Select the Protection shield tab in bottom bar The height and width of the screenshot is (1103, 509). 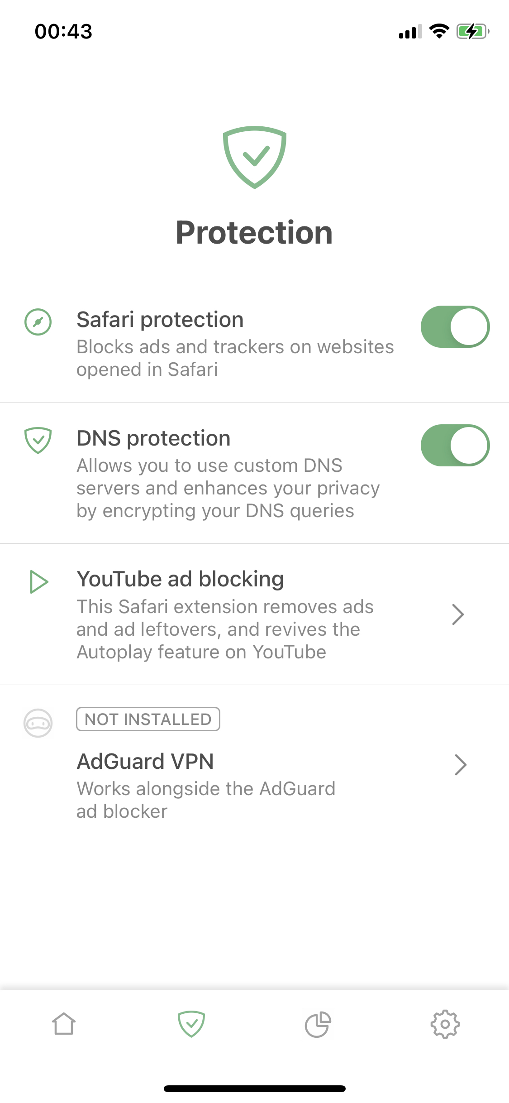pyautogui.click(x=191, y=1024)
